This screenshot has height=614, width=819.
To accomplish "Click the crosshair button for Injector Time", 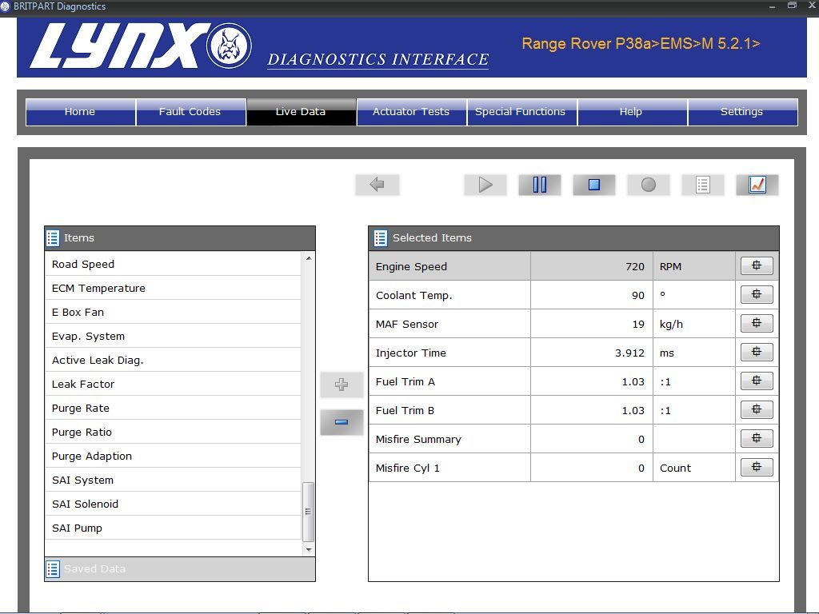I will tap(757, 352).
